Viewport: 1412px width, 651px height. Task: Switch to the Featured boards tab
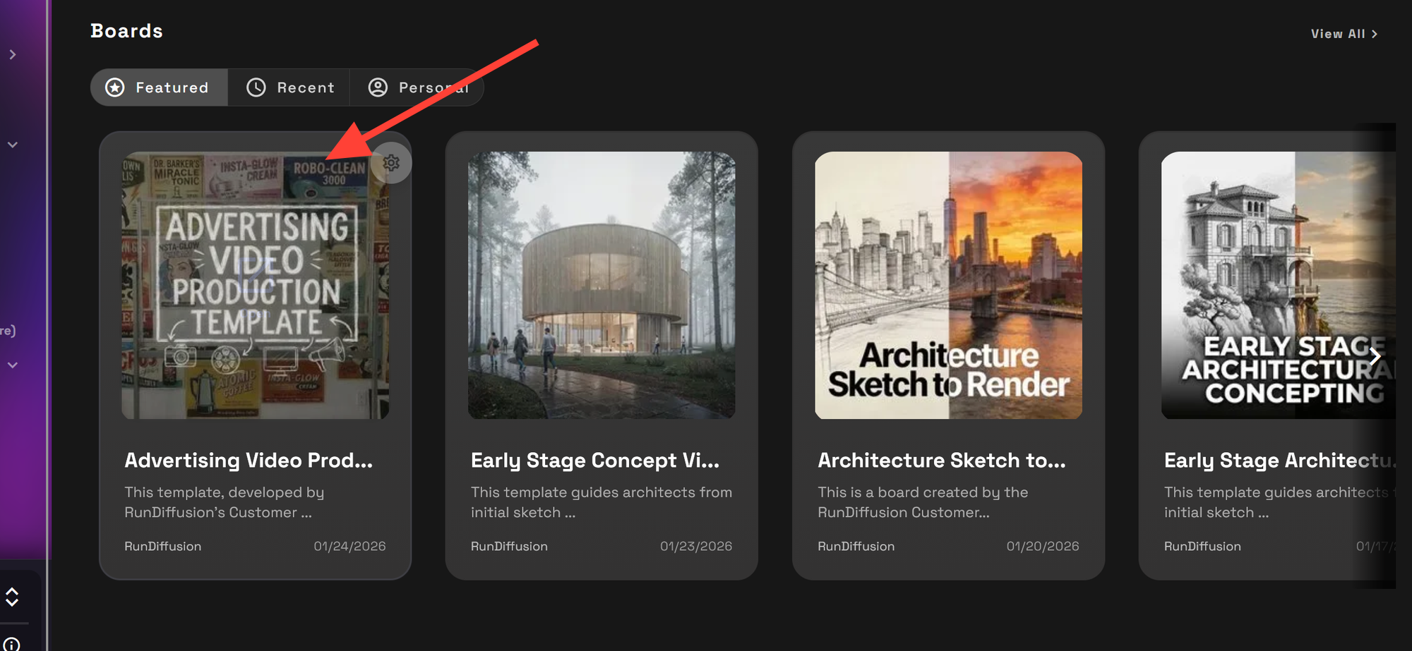pos(159,87)
